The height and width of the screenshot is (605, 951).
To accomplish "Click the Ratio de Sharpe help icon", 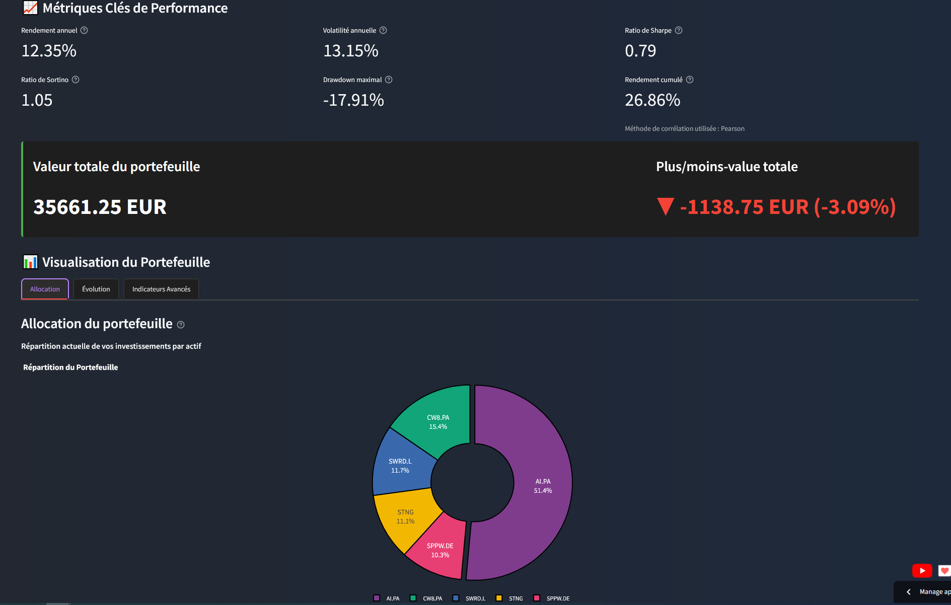I will tap(679, 30).
